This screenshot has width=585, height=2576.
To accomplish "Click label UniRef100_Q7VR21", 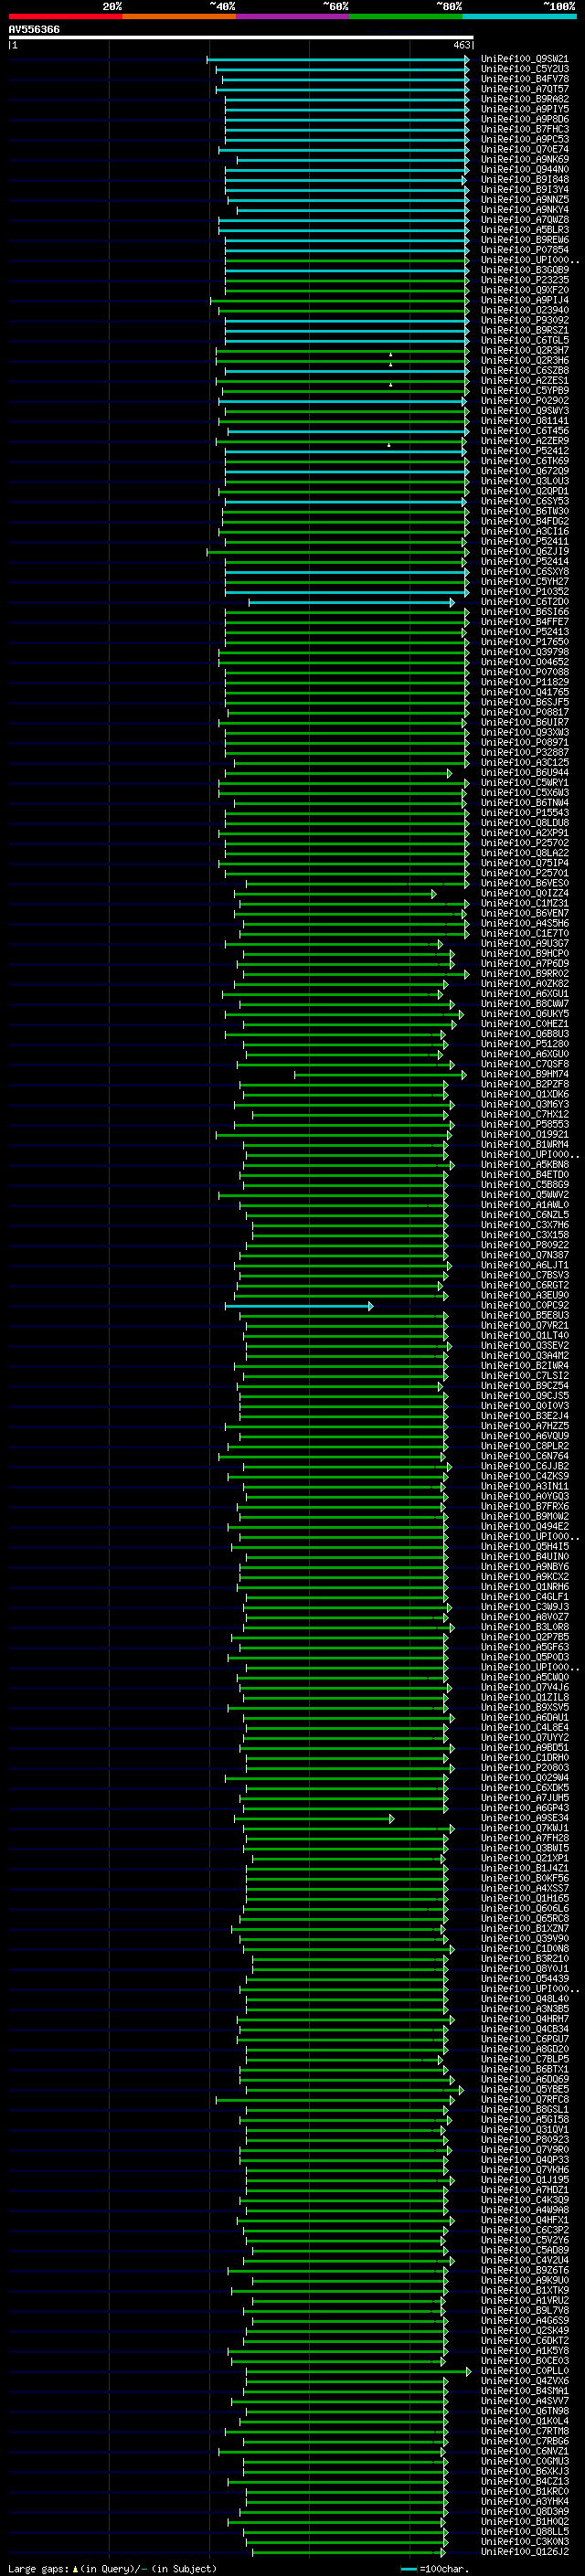I will 524,1325.
